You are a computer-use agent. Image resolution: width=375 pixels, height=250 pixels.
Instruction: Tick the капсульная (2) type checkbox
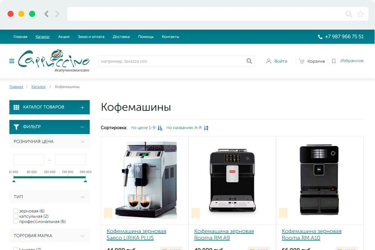pos(16,216)
